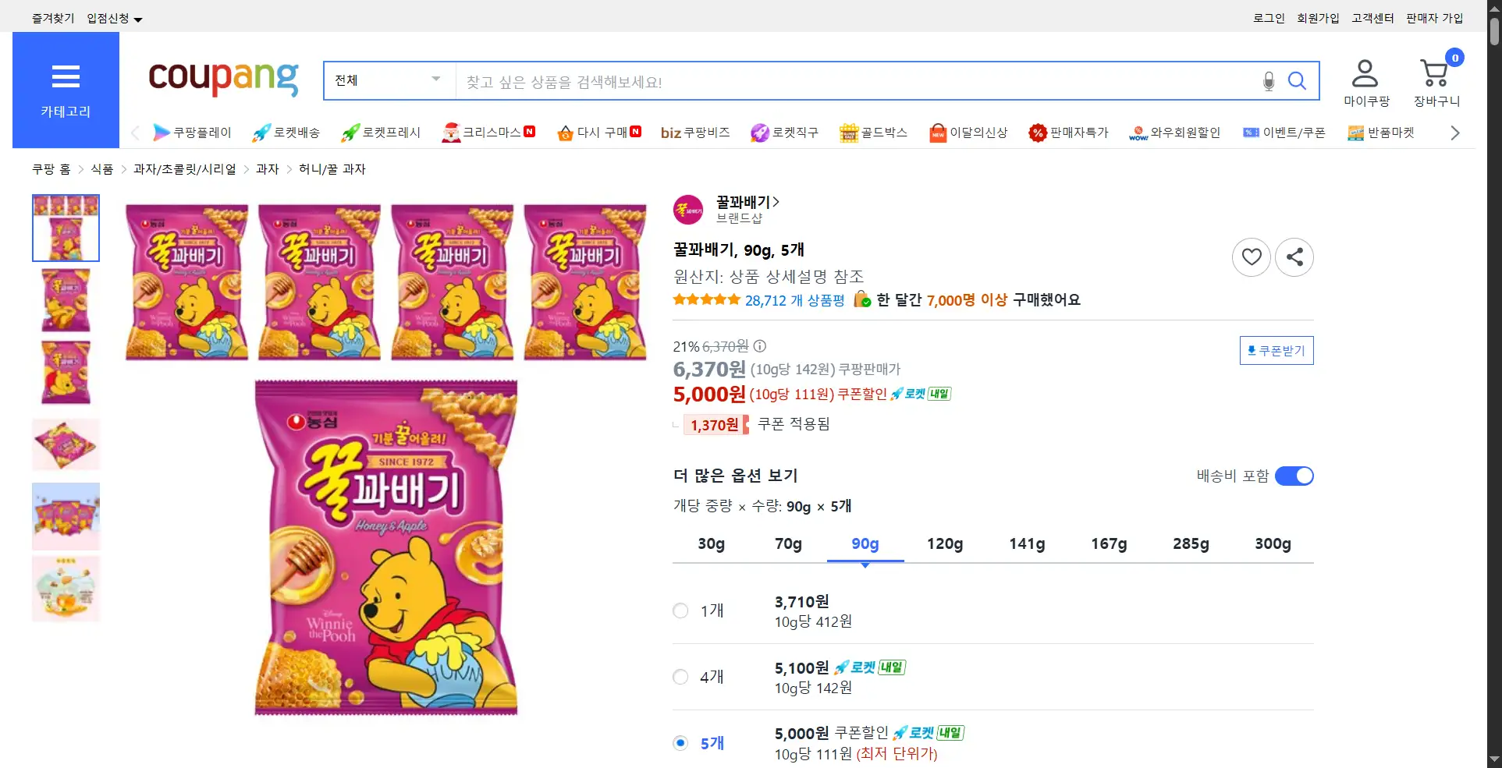Select the 4개 quantity radio option
Viewport: 1502px width, 768px height.
click(680, 677)
